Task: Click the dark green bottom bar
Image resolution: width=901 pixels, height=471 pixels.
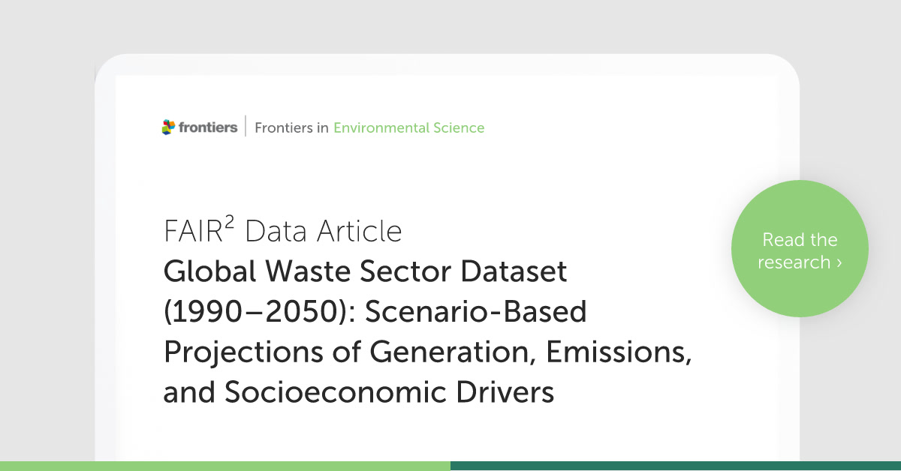Action: pyautogui.click(x=676, y=466)
